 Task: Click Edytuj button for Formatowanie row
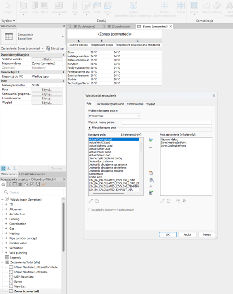pyautogui.click(x=47, y=98)
